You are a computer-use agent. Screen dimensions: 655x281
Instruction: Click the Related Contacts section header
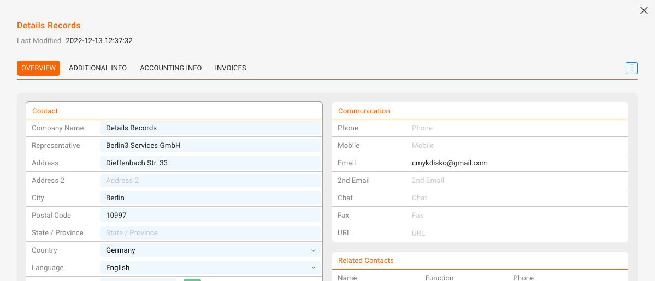pyautogui.click(x=366, y=261)
